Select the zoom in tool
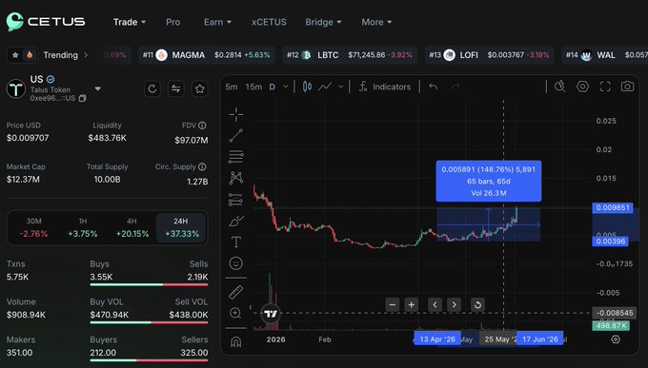 [235, 313]
